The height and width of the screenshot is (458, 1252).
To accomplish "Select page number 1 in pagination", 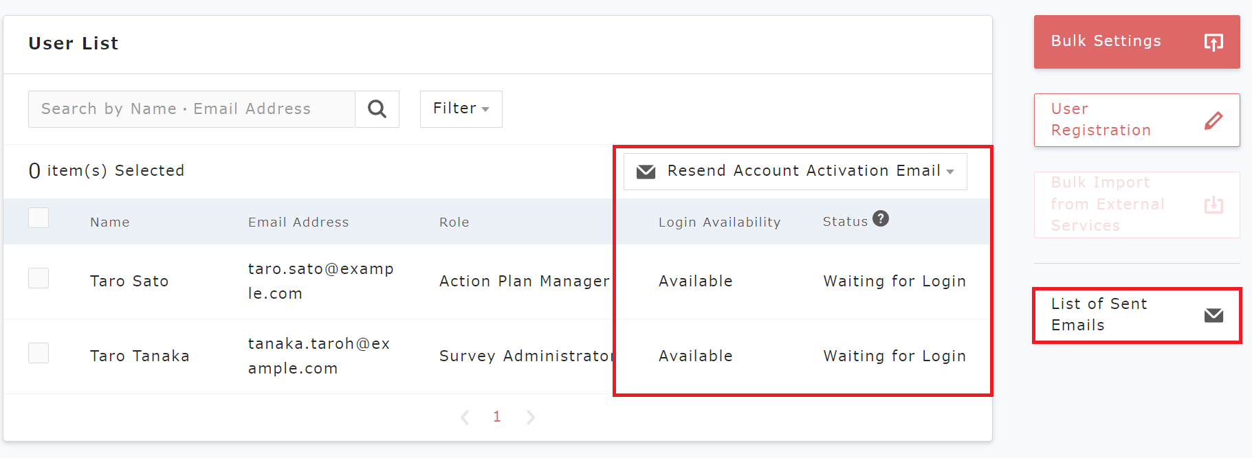I will coord(497,417).
